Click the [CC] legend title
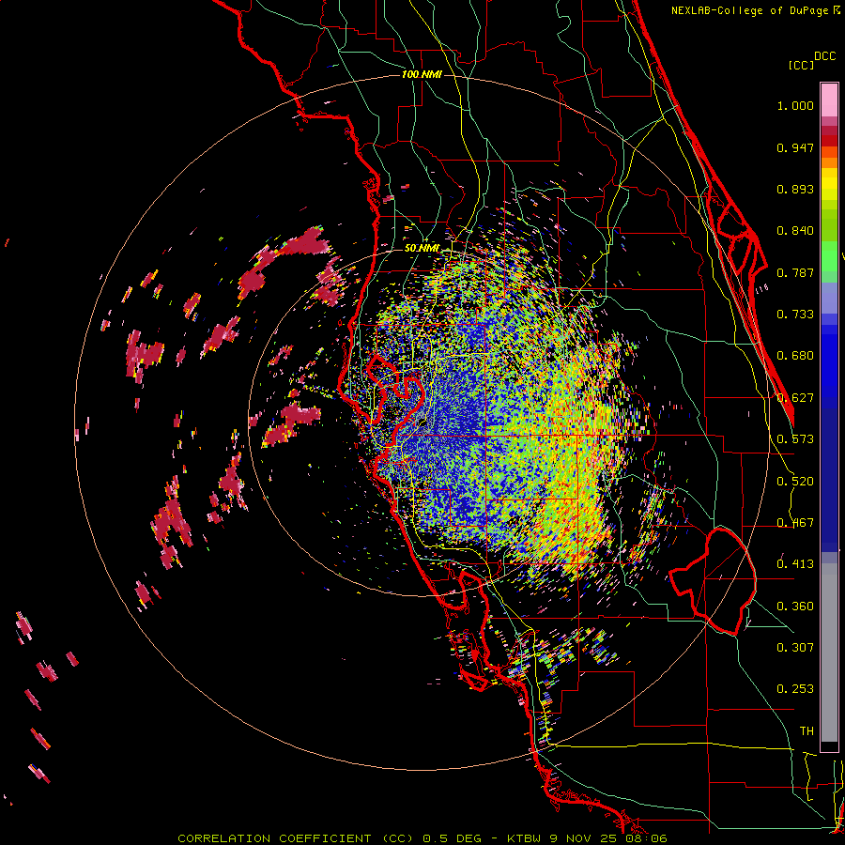Image resolution: width=845 pixels, height=845 pixels. point(801,65)
